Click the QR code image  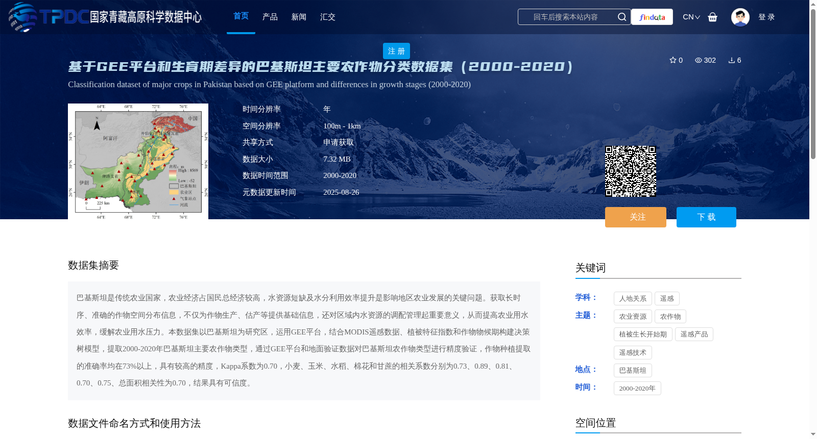coord(631,171)
